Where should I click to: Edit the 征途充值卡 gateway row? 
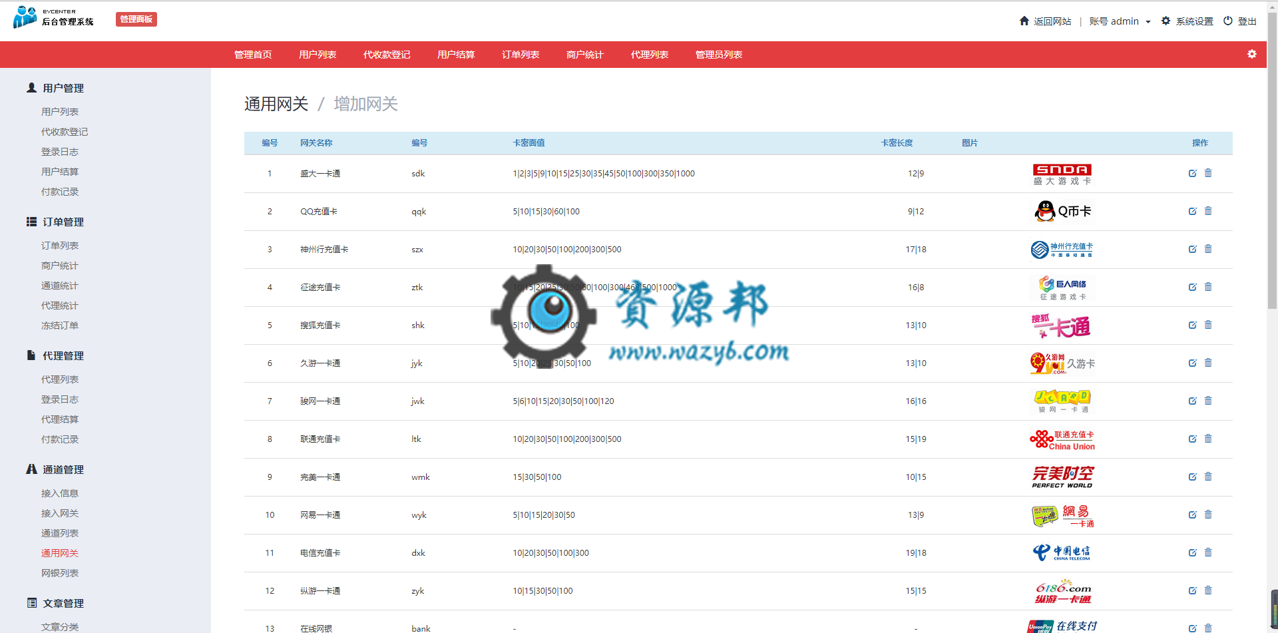pyautogui.click(x=1192, y=287)
